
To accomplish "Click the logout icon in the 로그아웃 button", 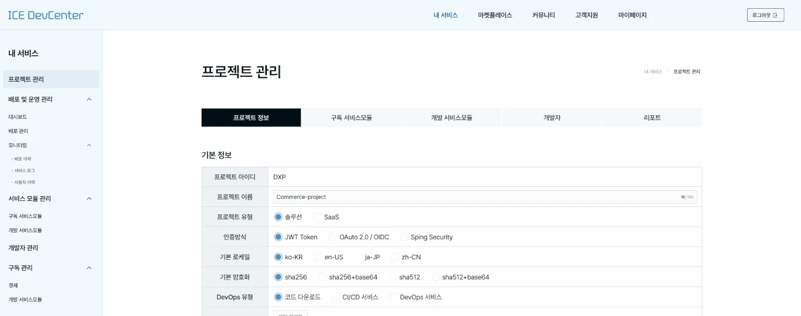I will coord(776,15).
